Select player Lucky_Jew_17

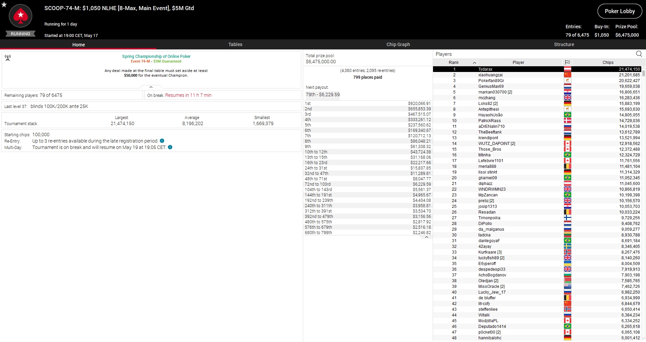pos(537,292)
